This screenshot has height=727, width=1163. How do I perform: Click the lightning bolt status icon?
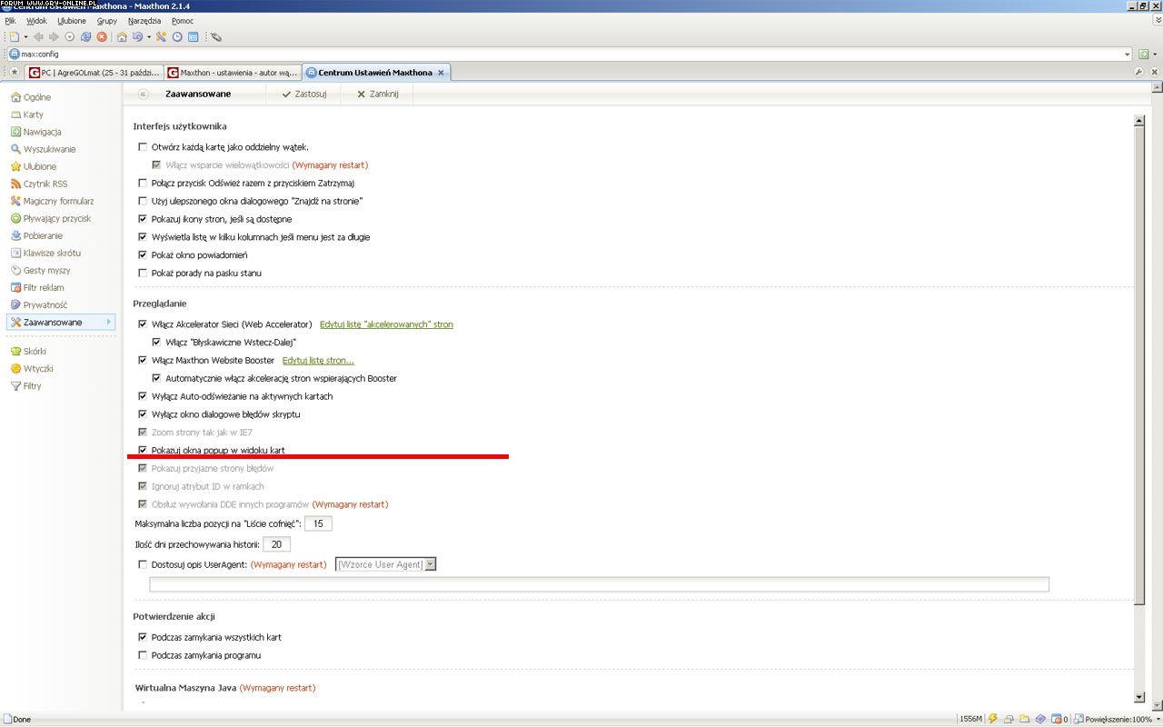pyautogui.click(x=993, y=719)
